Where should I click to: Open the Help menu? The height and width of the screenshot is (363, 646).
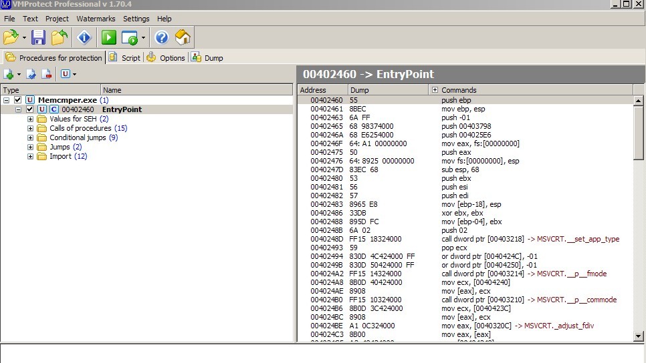tap(164, 19)
